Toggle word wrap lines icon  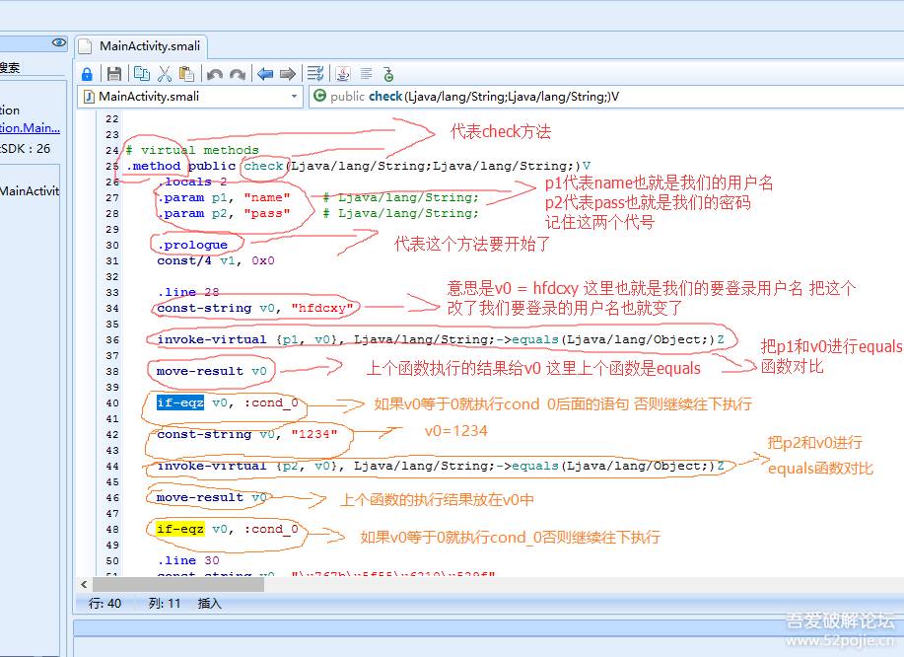click(x=315, y=73)
